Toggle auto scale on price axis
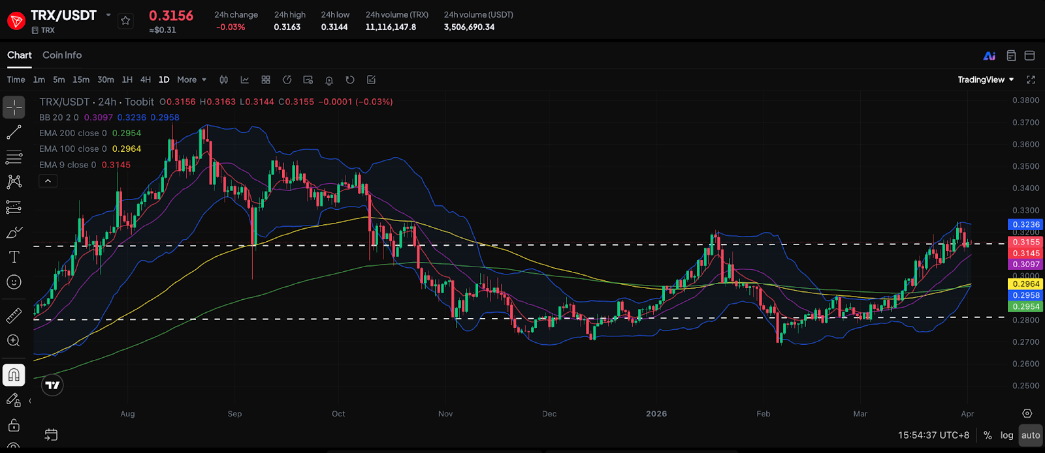The image size is (1045, 453). [x=1031, y=435]
